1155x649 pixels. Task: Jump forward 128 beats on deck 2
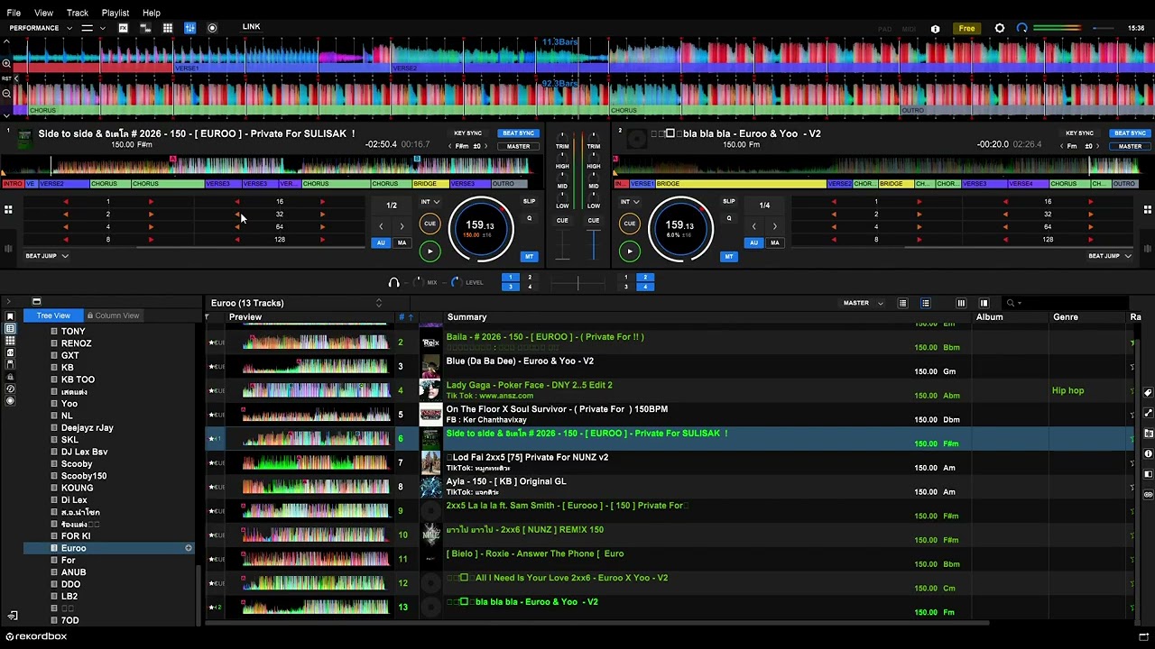coord(1090,240)
